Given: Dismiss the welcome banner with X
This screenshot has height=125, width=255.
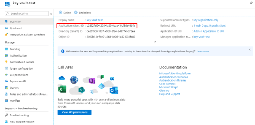Looking at the screenshot, I should (250, 50).
